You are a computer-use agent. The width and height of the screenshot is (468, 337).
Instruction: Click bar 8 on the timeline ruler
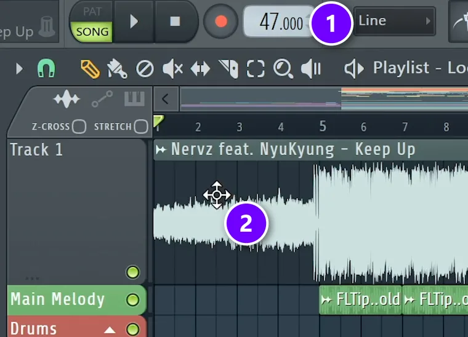pos(446,127)
